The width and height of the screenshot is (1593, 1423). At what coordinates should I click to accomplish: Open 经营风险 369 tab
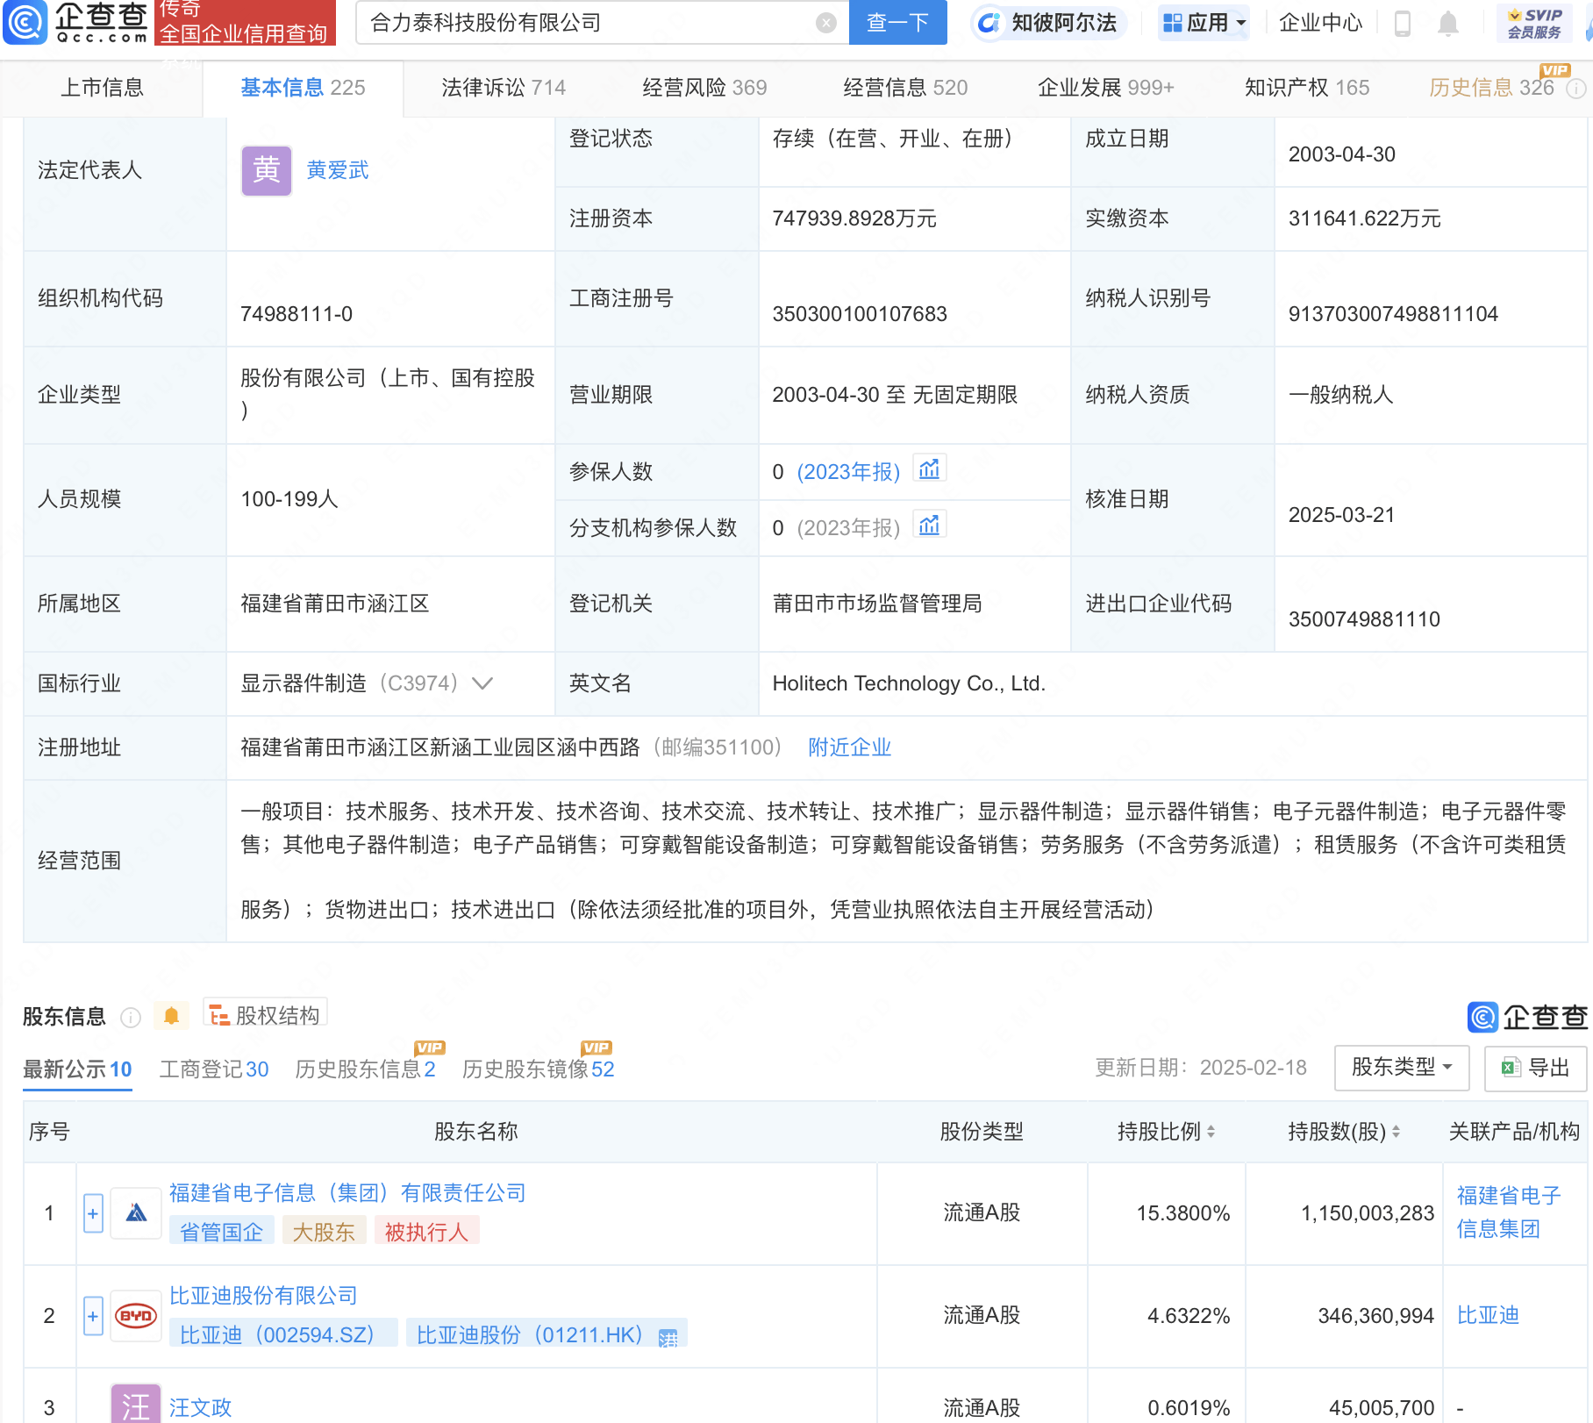704,88
